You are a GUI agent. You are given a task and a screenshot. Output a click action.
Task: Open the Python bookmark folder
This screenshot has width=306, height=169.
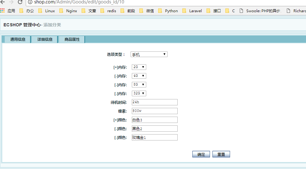[x=168, y=11]
